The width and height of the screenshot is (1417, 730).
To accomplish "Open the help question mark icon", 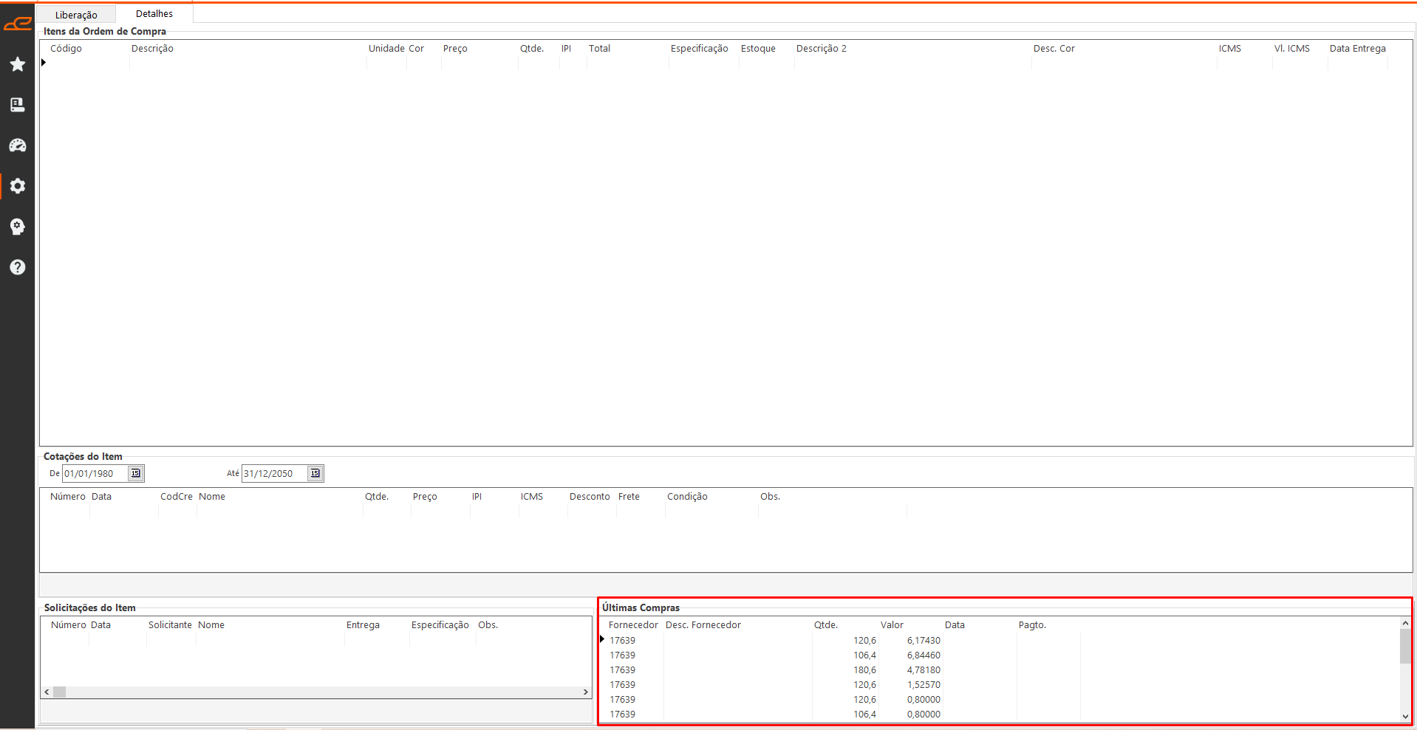I will click(18, 267).
